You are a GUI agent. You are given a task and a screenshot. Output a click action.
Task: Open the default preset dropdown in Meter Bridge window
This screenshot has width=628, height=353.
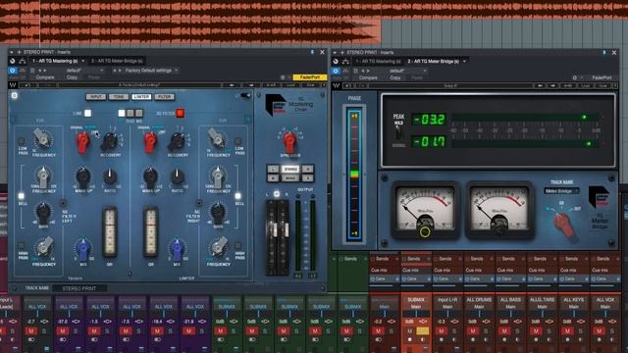408,71
